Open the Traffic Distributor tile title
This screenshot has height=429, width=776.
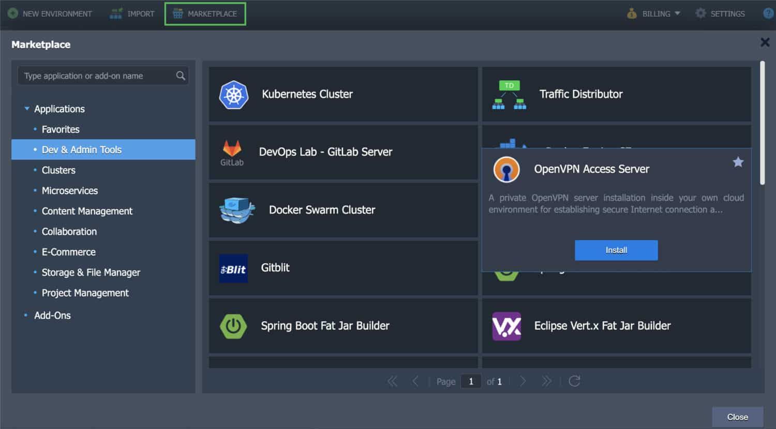coord(581,94)
